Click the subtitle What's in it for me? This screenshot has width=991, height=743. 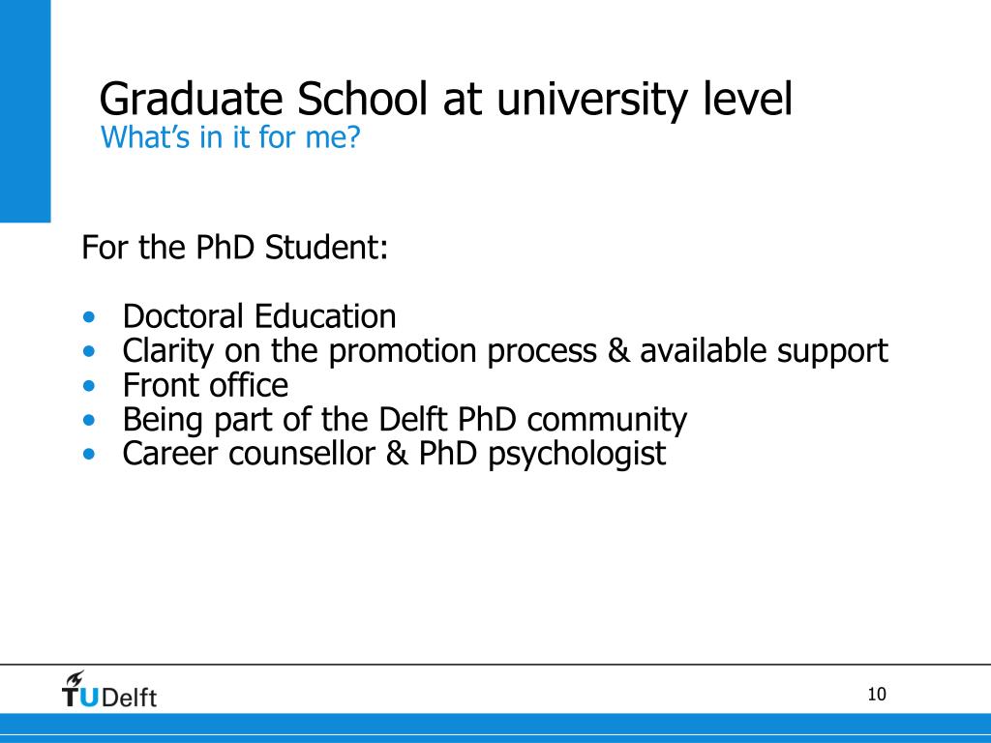point(230,137)
